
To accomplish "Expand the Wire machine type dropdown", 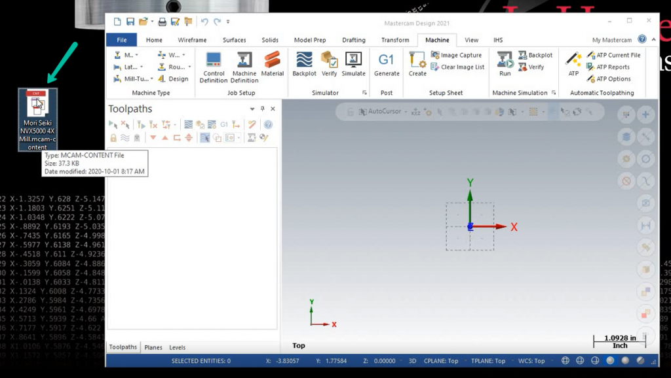I will (x=183, y=55).
